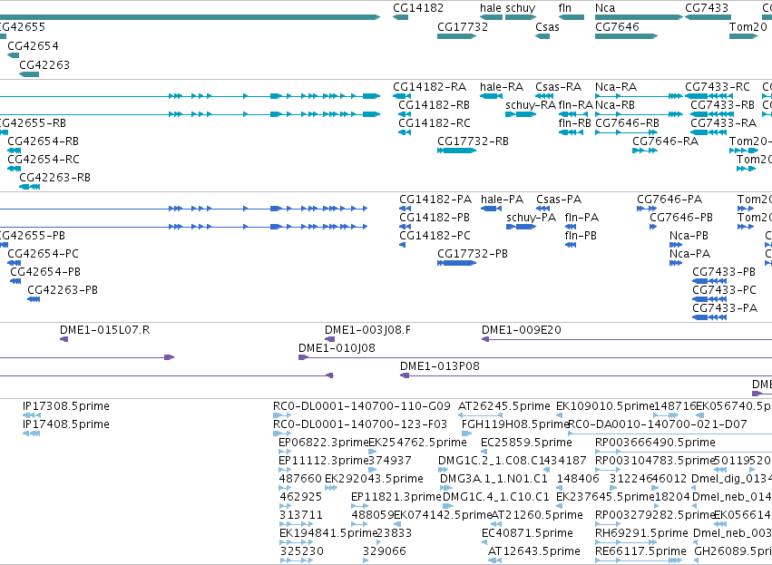Click the CG7646-PA protein label
772x565 pixels.
pyautogui.click(x=669, y=200)
